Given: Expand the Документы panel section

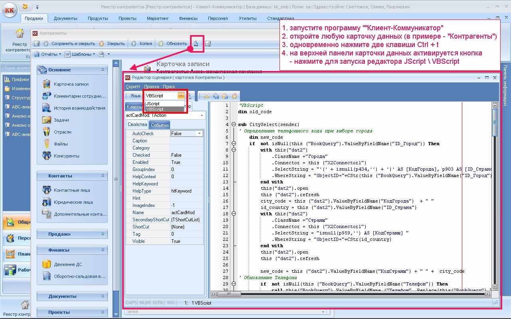Looking at the screenshot, I should click(x=103, y=296).
